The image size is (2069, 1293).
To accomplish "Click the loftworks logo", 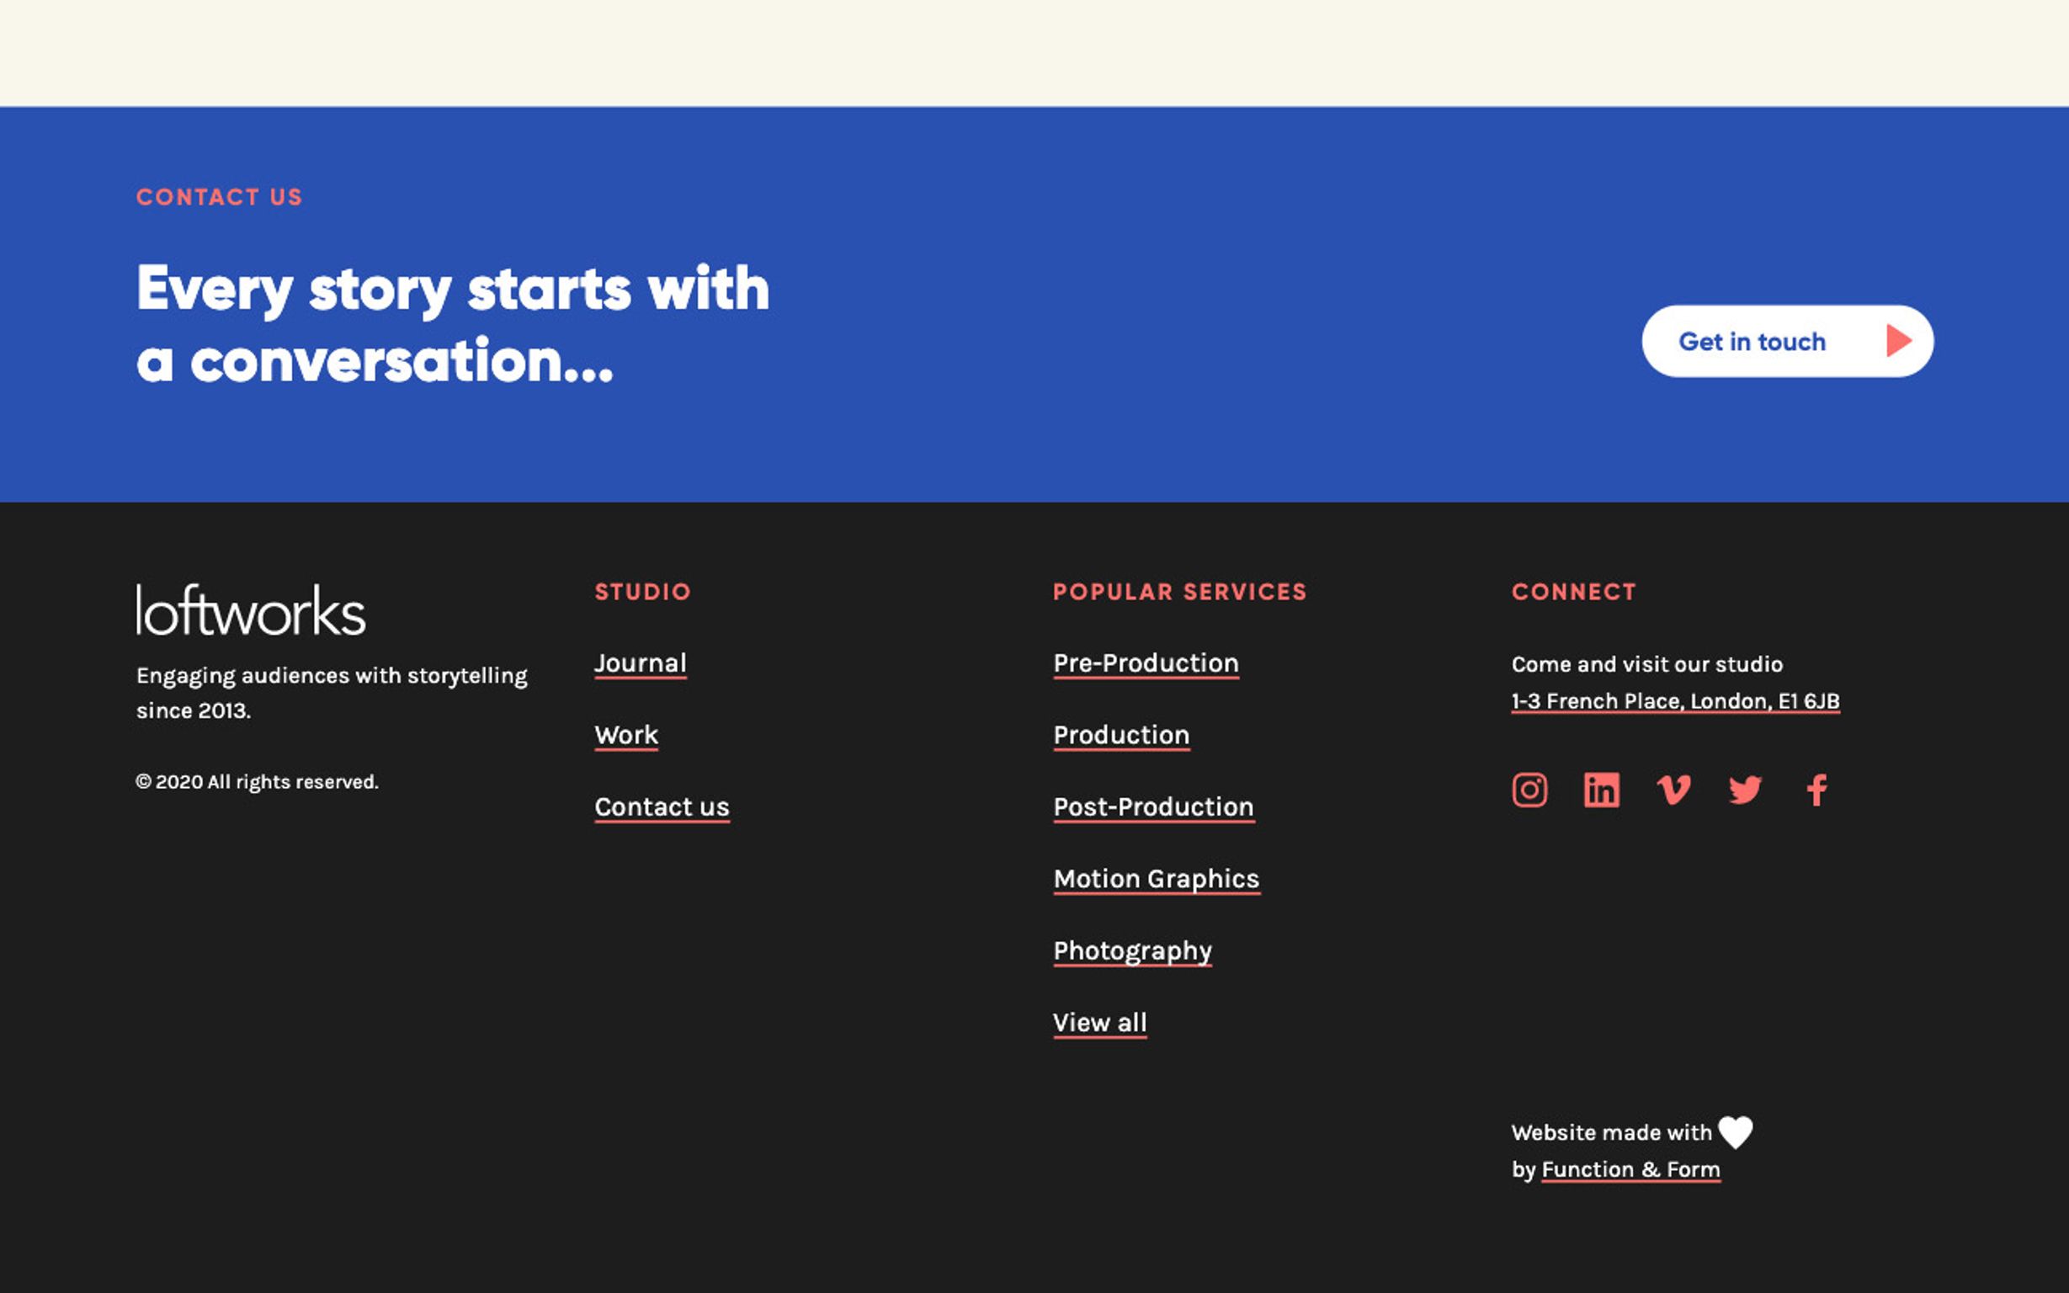I will click(x=251, y=609).
